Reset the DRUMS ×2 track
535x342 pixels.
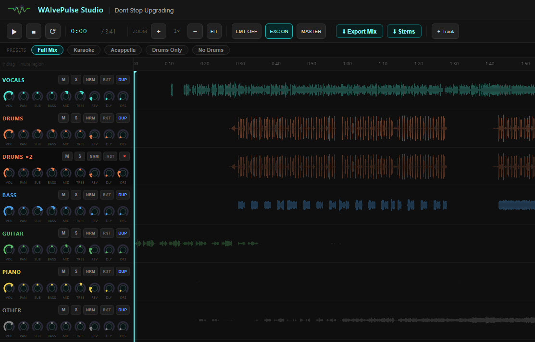[110, 157]
